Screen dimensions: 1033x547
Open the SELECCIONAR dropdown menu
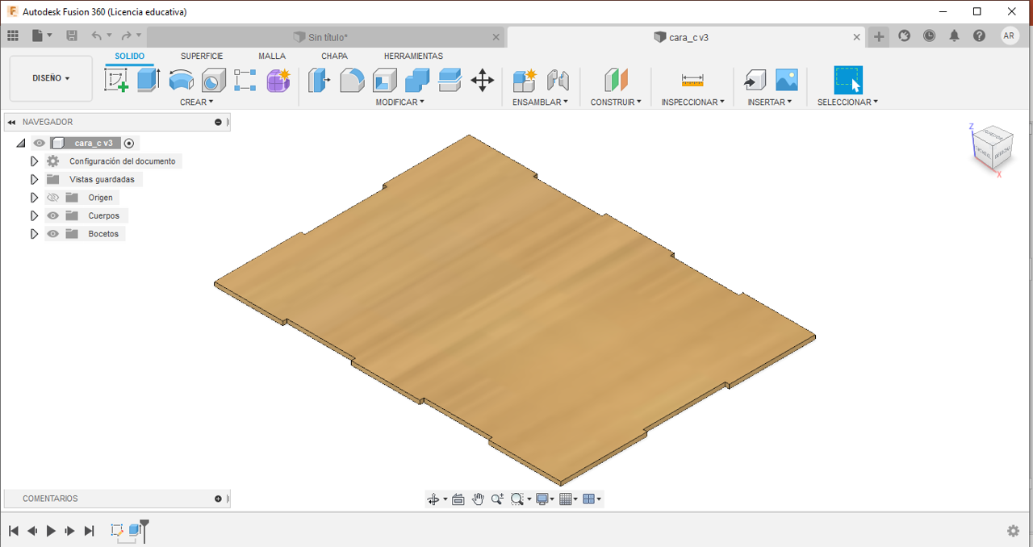pyautogui.click(x=847, y=102)
